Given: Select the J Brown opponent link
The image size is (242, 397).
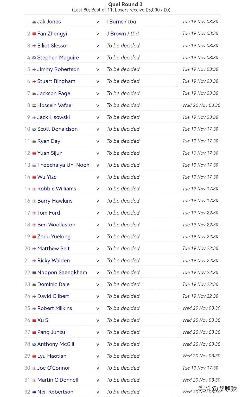Looking at the screenshot, I should click(116, 34).
